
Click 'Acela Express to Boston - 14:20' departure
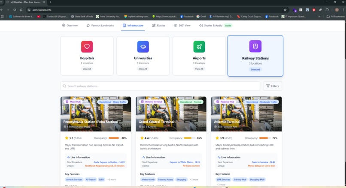pyautogui.click(x=109, y=162)
